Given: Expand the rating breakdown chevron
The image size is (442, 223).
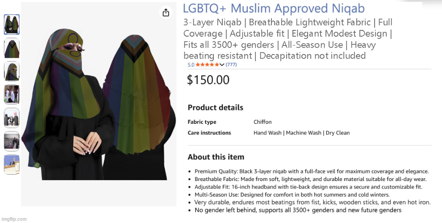Looking at the screenshot, I should click(x=222, y=65).
